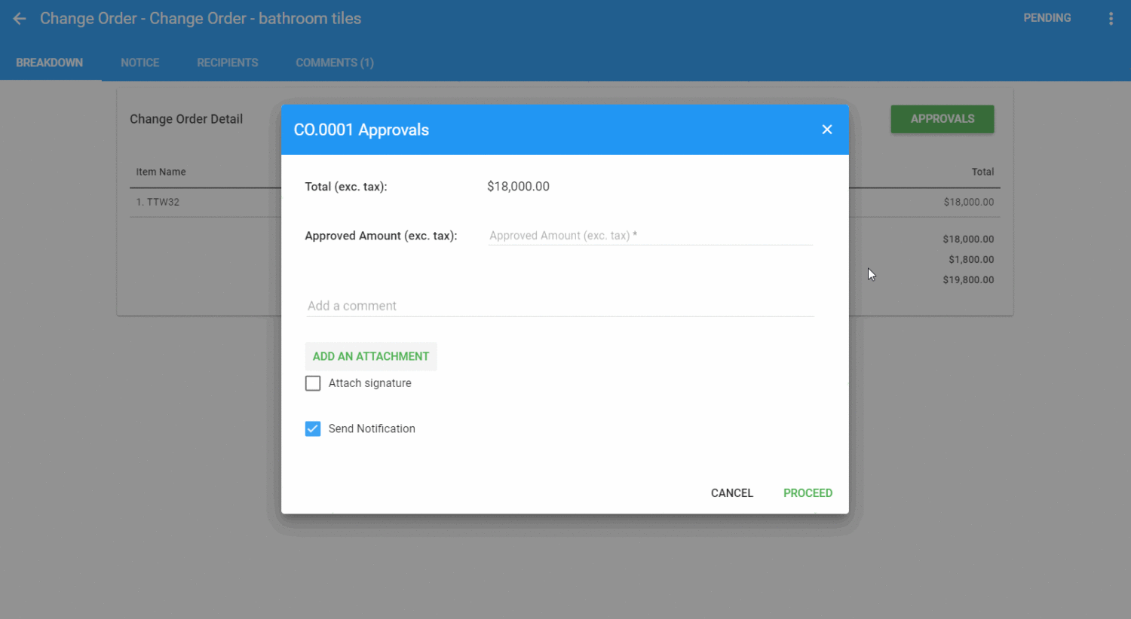
Task: Click the Total (exc. tax) value $18,000.00
Action: pos(518,186)
